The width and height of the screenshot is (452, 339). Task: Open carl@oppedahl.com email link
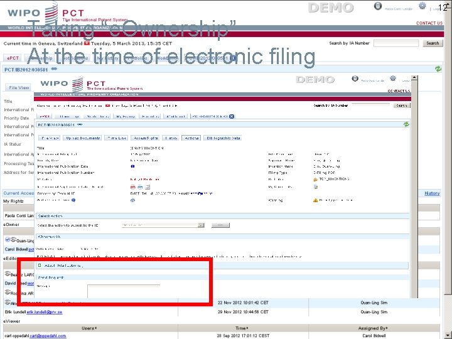[48, 336]
